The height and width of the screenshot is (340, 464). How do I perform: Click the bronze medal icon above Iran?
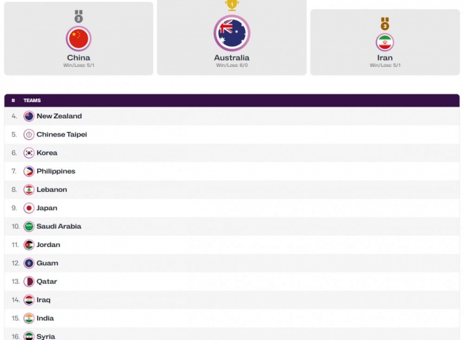385,24
